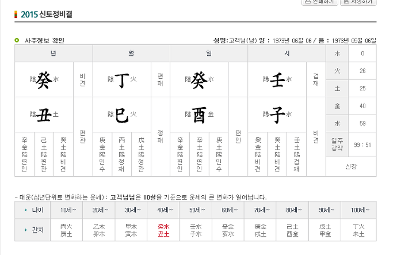Click the 성명 and birth date line
The height and width of the screenshot is (255, 397).
[295, 40]
